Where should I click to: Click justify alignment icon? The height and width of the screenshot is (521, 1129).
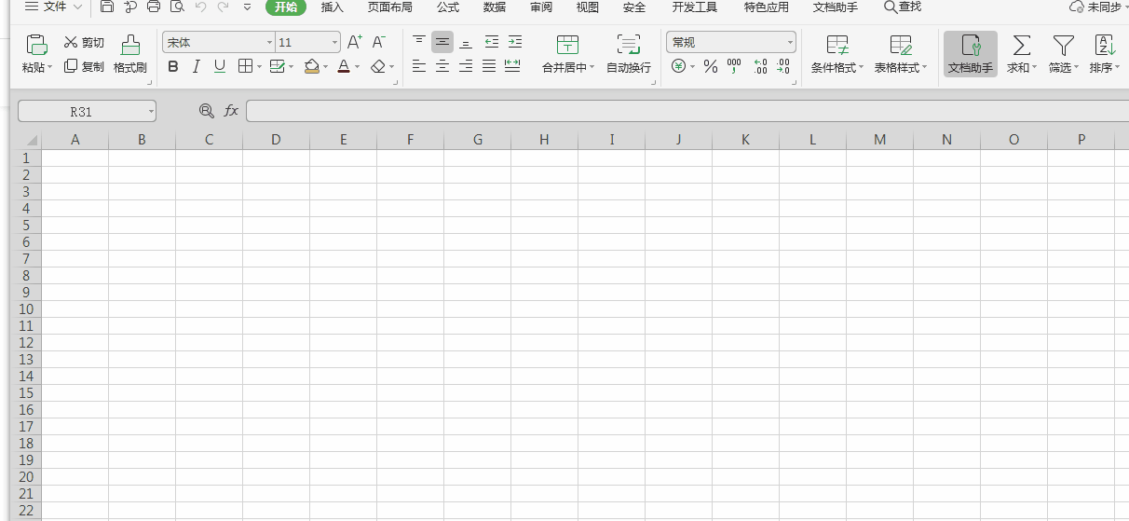pos(489,66)
